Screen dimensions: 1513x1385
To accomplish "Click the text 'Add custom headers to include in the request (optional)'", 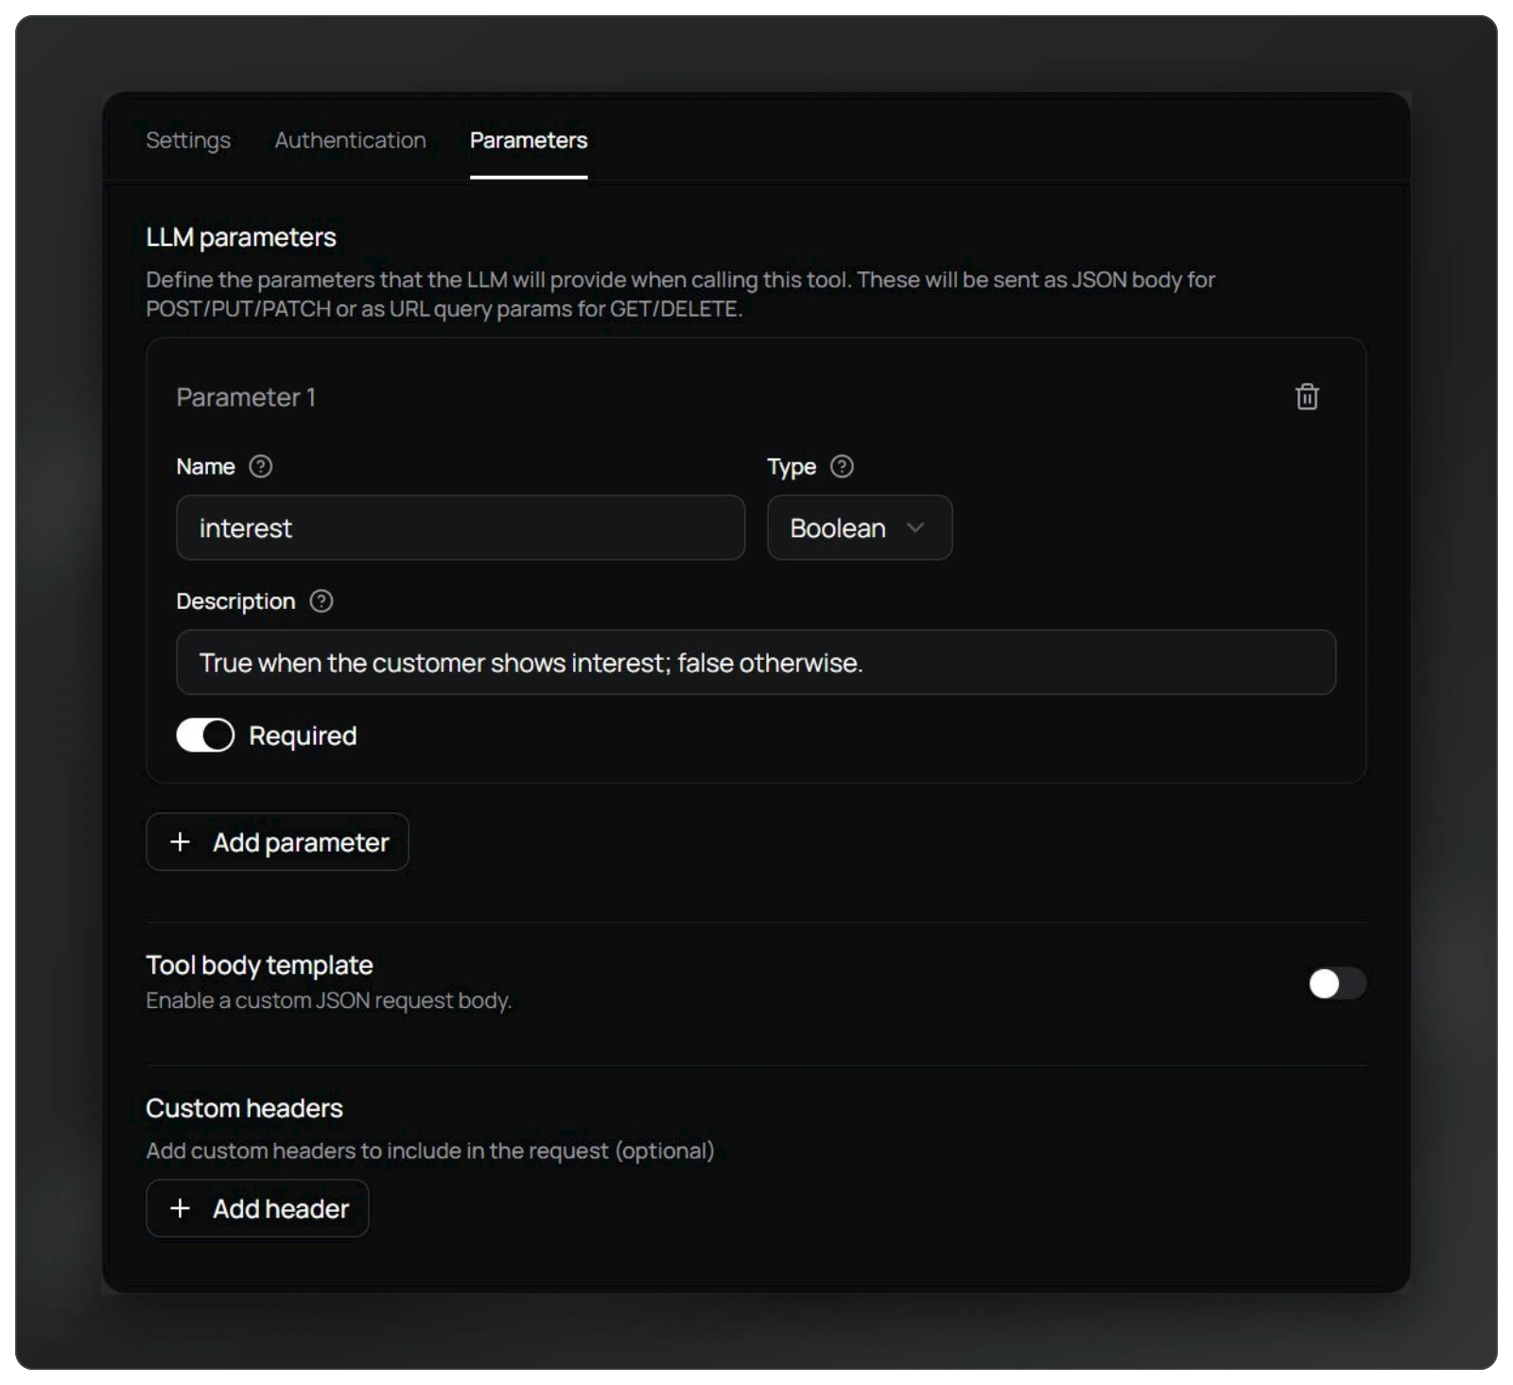I will pyautogui.click(x=430, y=1151).
